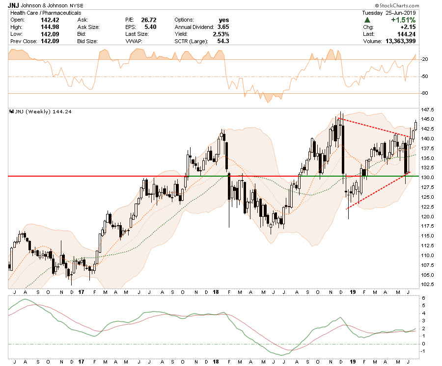The width and height of the screenshot is (442, 366).
Task: Click the -80 level on the oscillator axis
Action: tap(424, 93)
